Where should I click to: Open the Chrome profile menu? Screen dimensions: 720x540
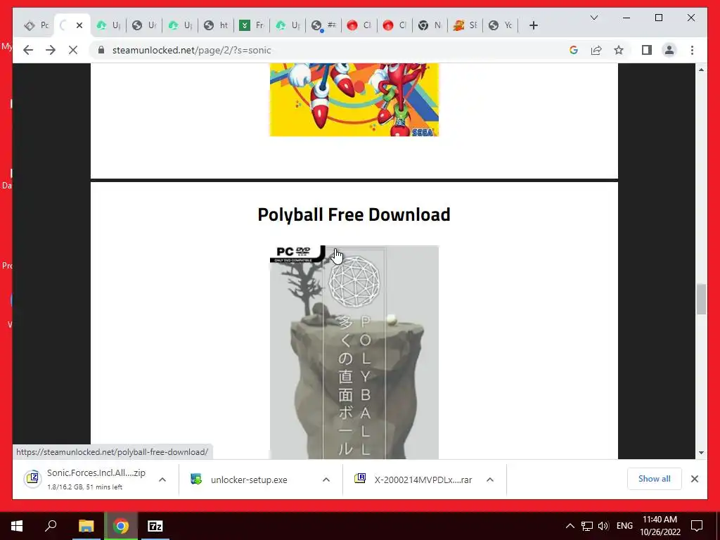click(669, 50)
